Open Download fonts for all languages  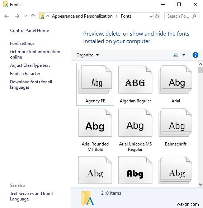point(31,84)
